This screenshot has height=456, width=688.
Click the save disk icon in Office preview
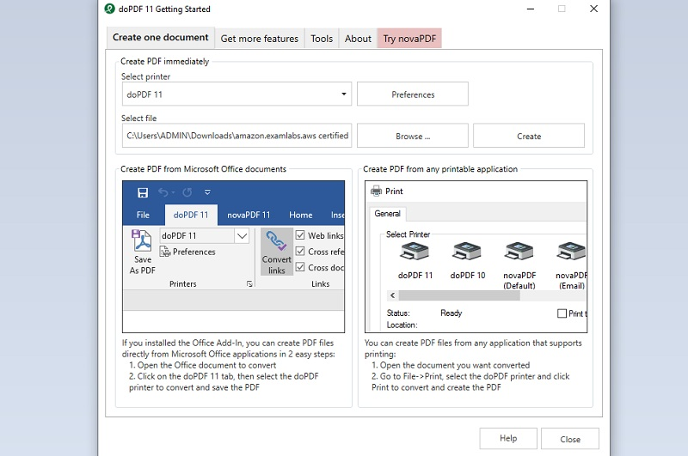143,192
